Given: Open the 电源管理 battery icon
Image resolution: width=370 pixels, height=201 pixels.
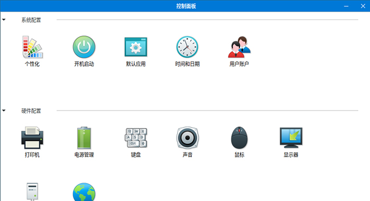Looking at the screenshot, I should (x=84, y=138).
